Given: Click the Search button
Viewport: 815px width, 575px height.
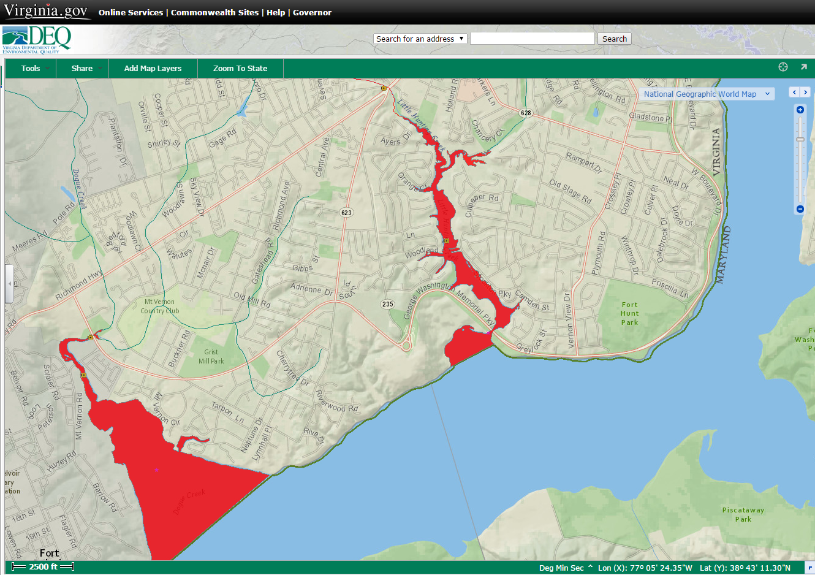Looking at the screenshot, I should (x=614, y=39).
